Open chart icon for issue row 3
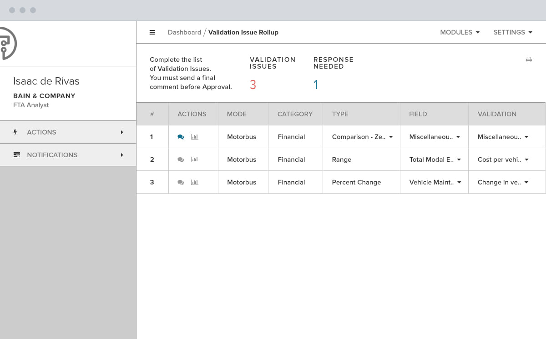Image resolution: width=546 pixels, height=339 pixels. tap(194, 182)
